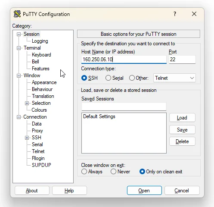Open the Bell settings category
This screenshot has height=207, width=214.
click(35, 62)
